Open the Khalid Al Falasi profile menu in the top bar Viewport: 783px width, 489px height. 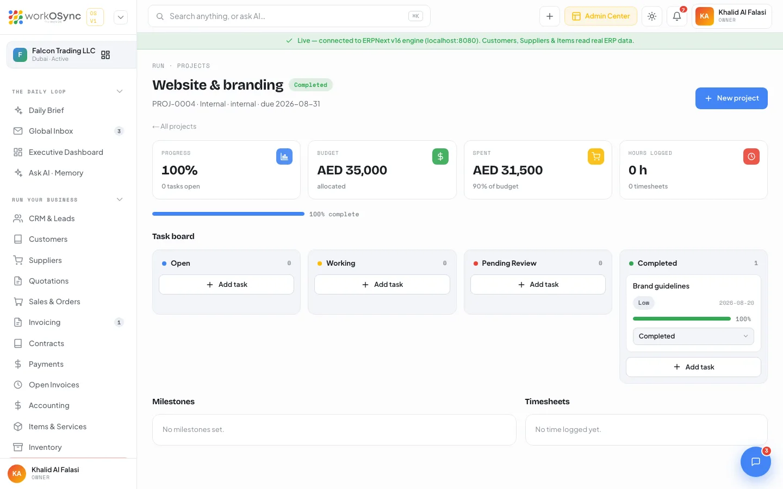[x=732, y=16]
